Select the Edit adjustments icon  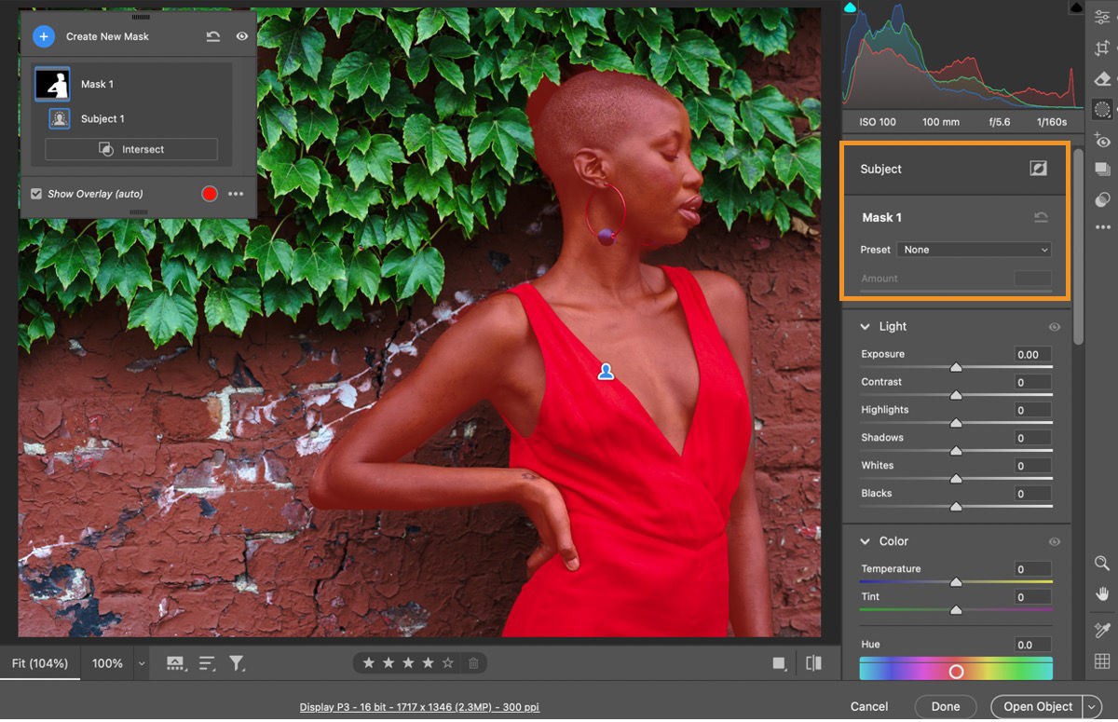pos(1102,16)
